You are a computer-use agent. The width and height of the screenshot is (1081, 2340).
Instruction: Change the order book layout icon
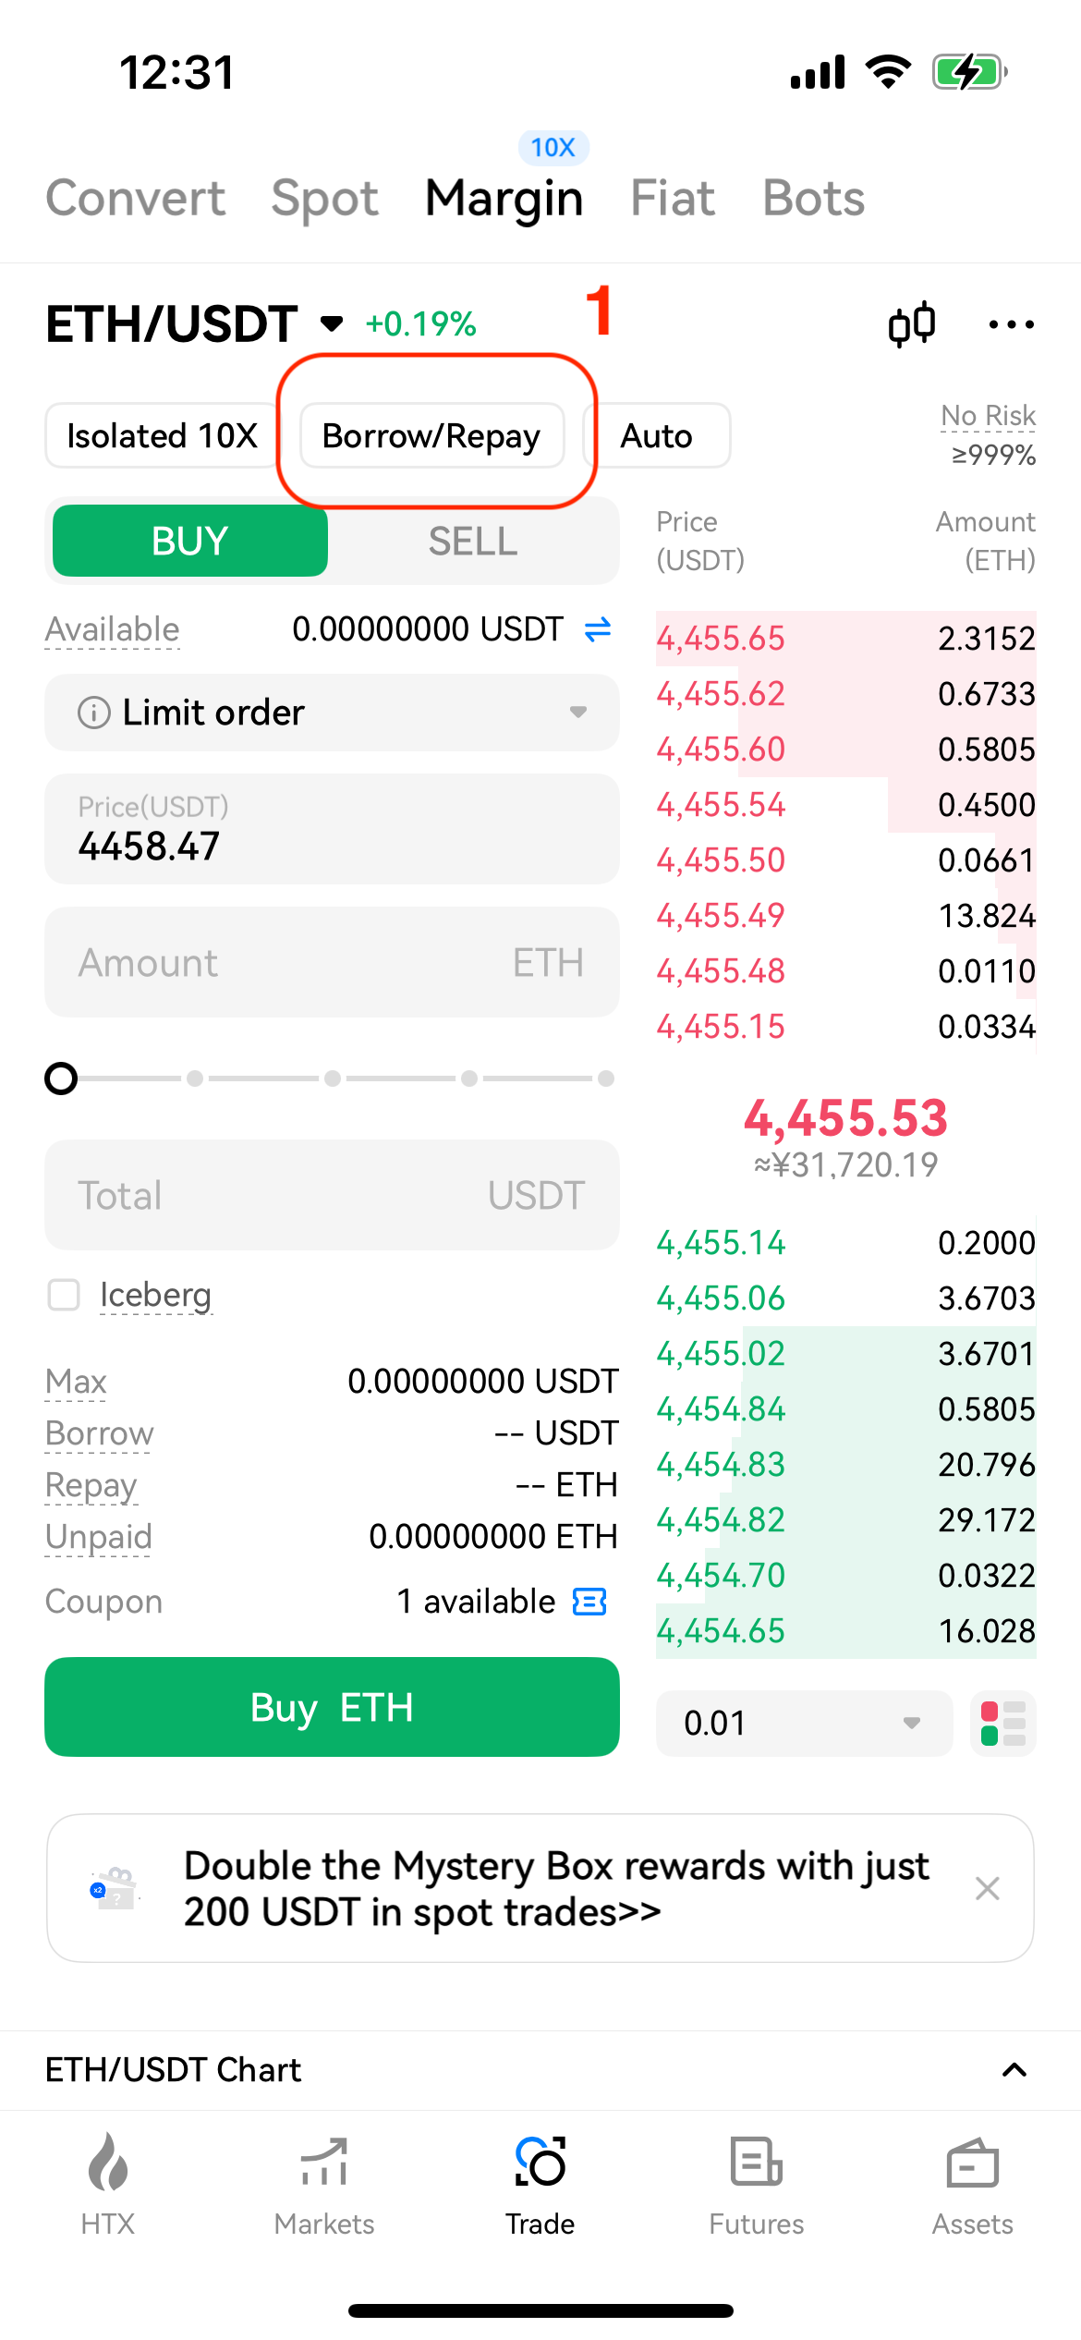[1002, 1724]
